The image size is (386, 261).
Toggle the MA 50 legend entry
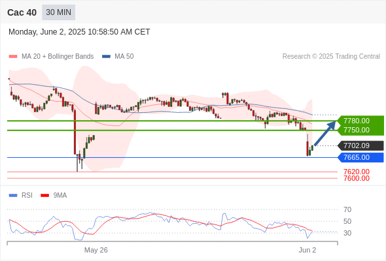point(118,57)
